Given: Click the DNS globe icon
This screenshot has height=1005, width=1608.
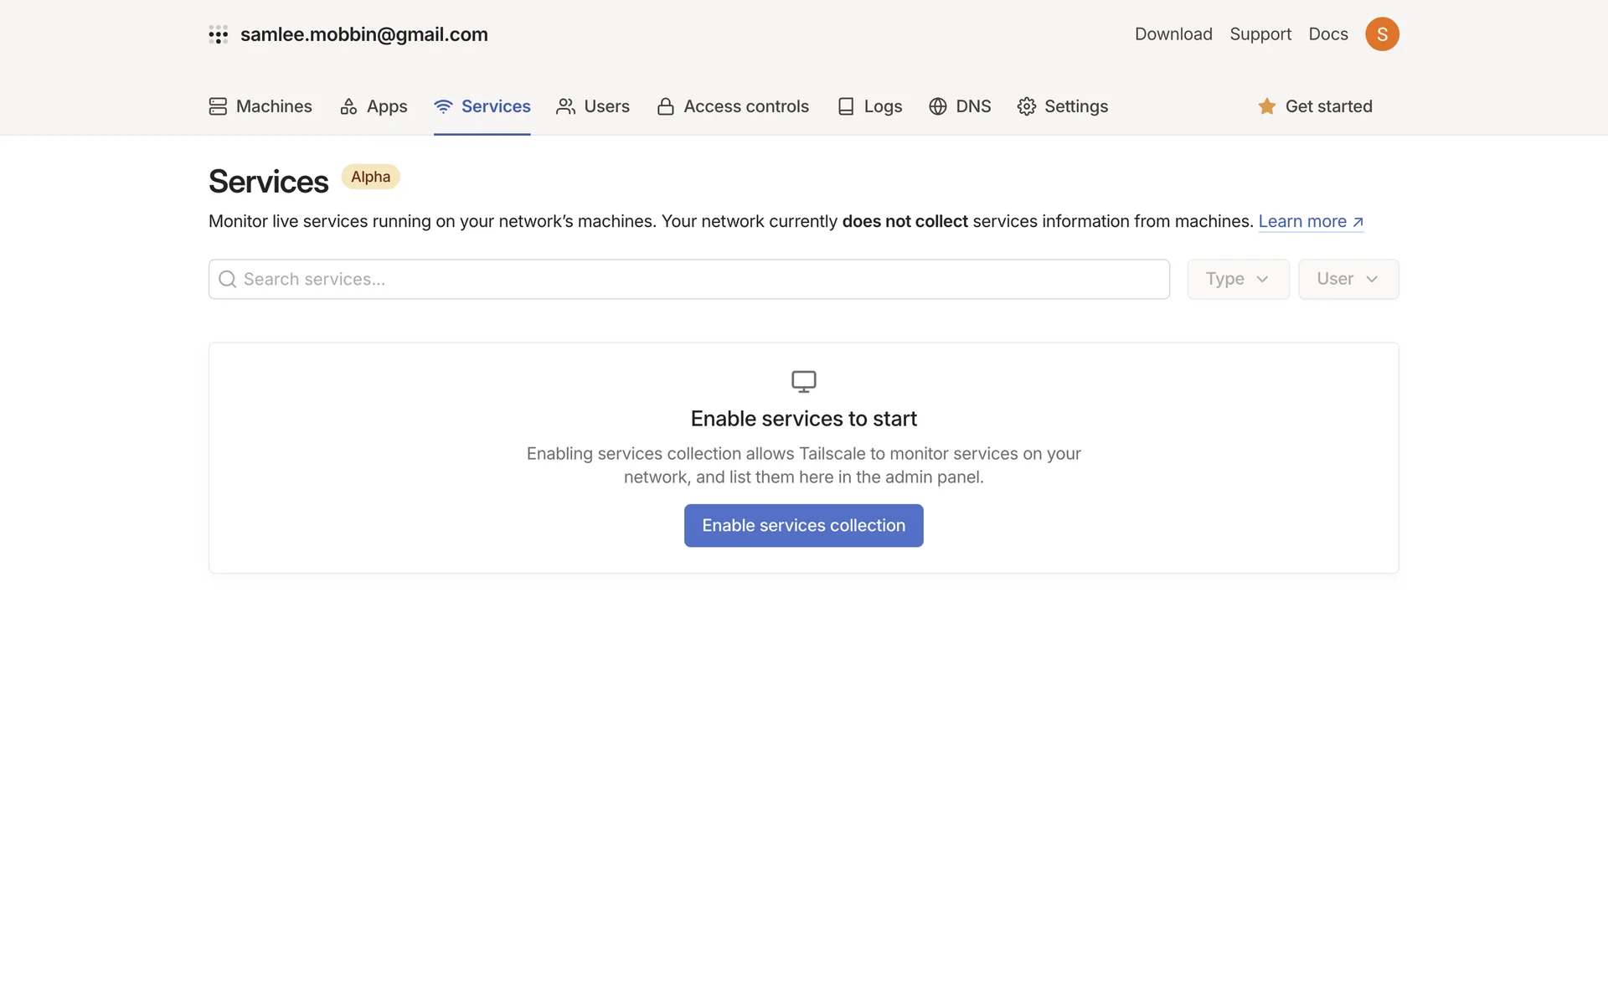Looking at the screenshot, I should coord(938,106).
